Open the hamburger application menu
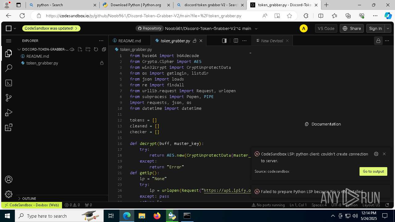This screenshot has width=395, height=222. point(9,41)
